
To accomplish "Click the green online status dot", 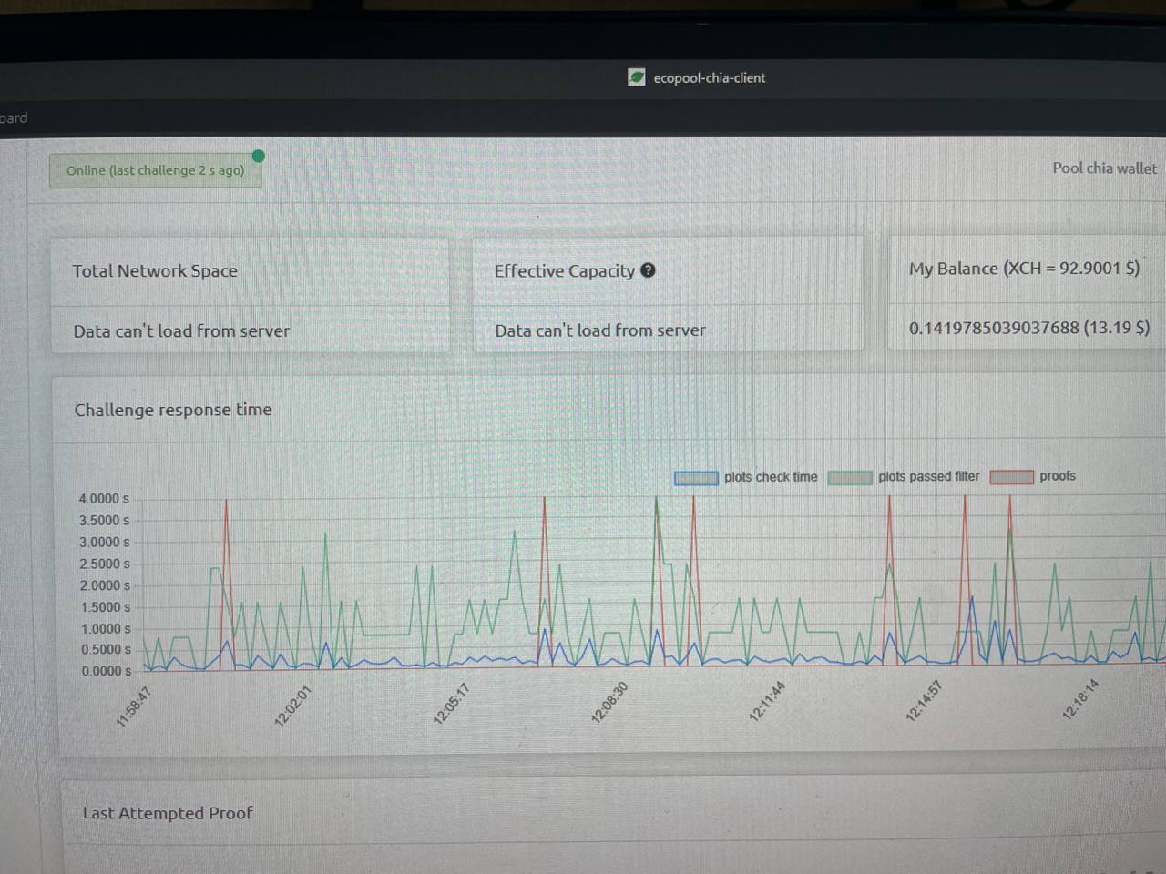I will click(x=259, y=156).
